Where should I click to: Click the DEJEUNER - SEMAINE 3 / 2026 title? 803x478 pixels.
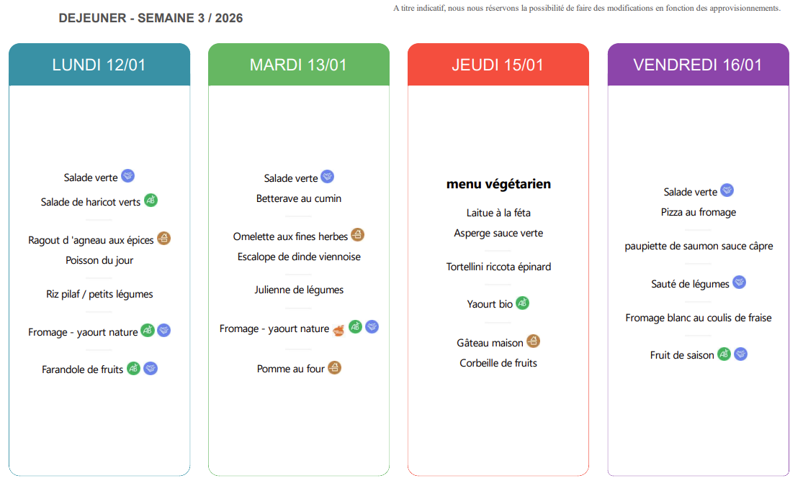pos(151,18)
